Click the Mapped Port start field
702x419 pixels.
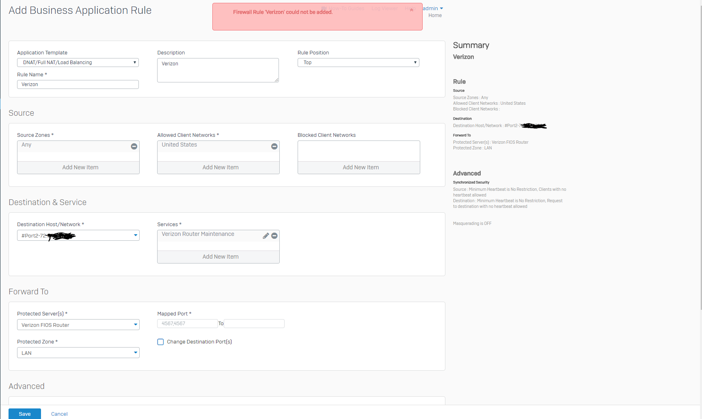pos(188,324)
